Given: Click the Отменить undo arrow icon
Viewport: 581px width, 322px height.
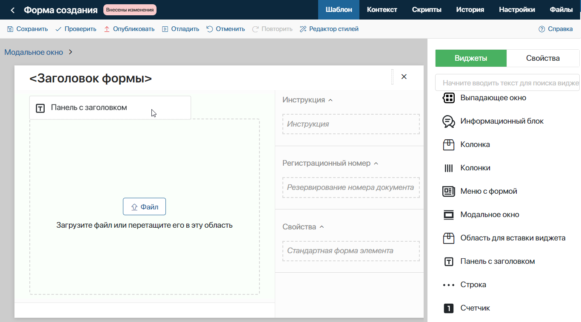Looking at the screenshot, I should (x=210, y=29).
